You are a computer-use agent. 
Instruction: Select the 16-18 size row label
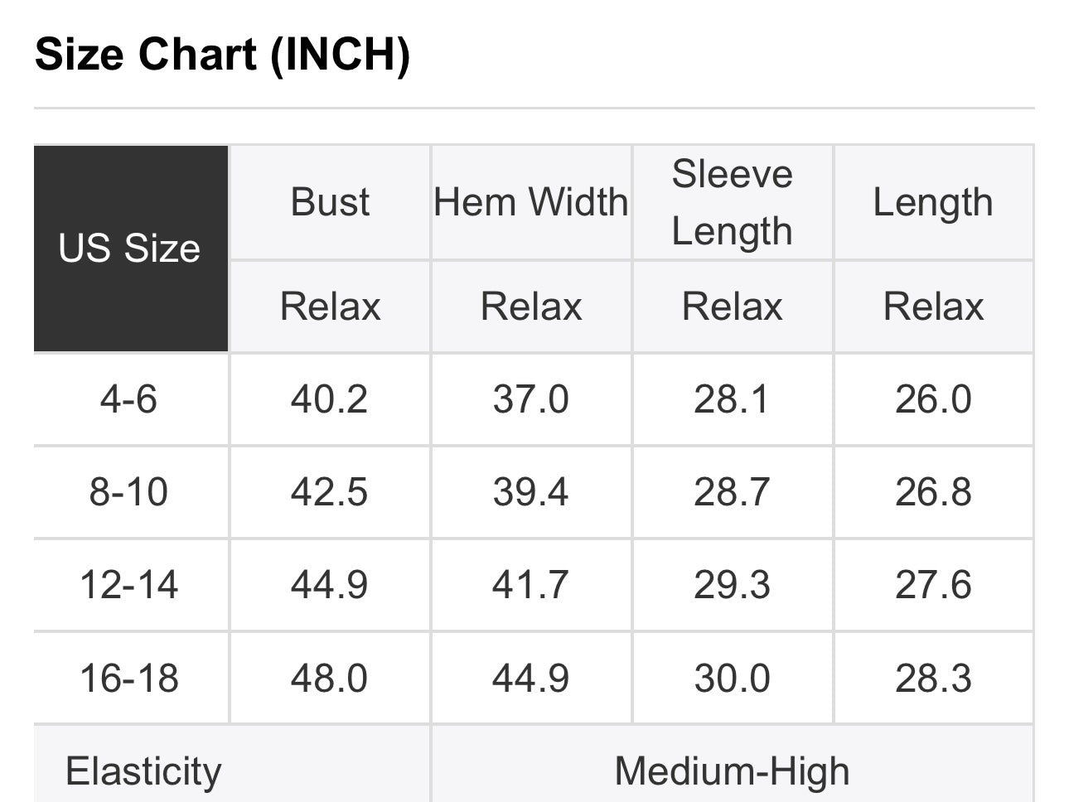[x=129, y=678]
